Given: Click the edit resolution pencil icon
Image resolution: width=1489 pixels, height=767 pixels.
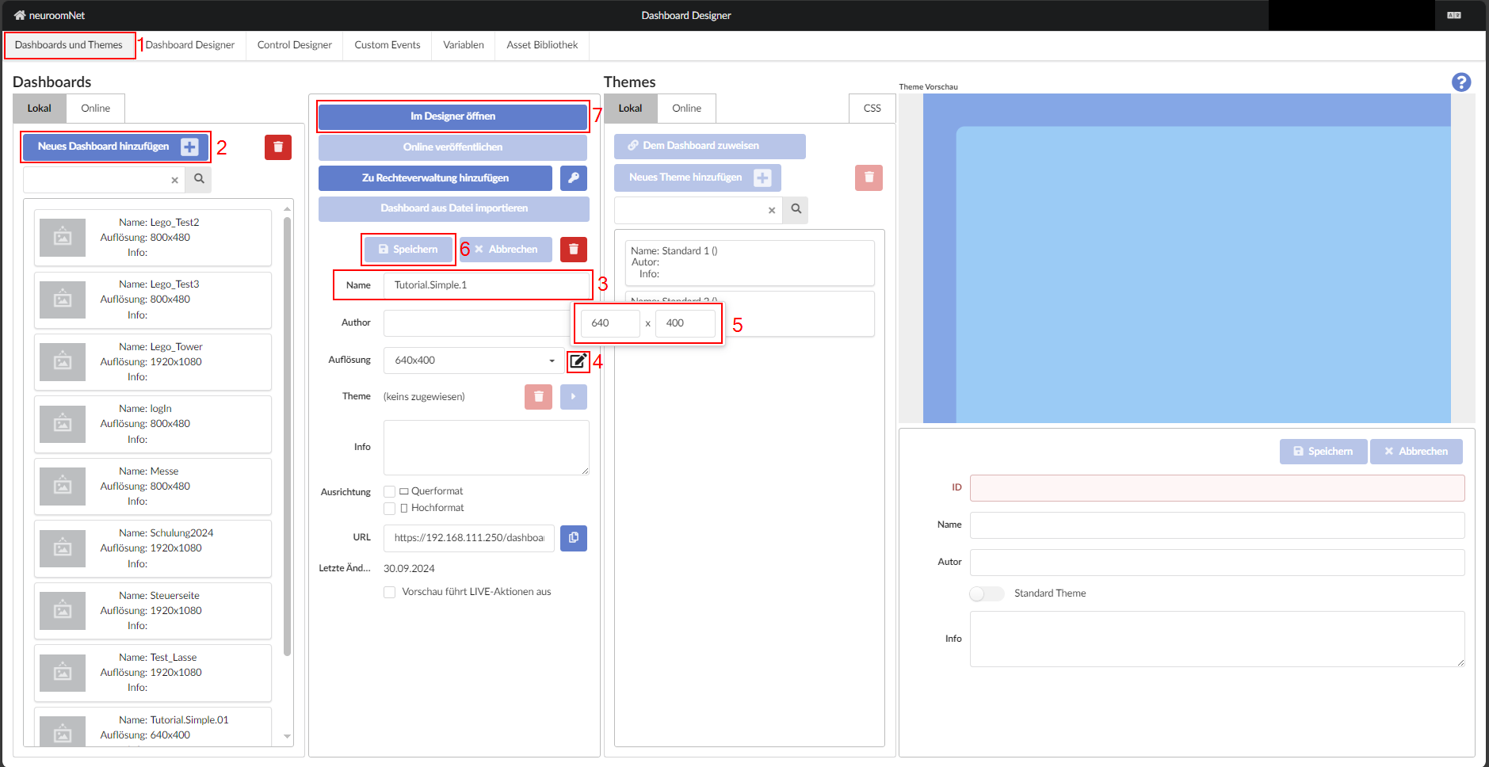Looking at the screenshot, I should pyautogui.click(x=578, y=361).
